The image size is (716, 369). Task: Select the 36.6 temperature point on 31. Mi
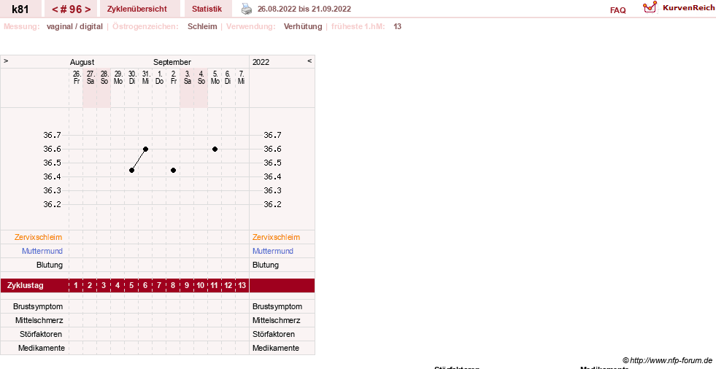pos(146,149)
